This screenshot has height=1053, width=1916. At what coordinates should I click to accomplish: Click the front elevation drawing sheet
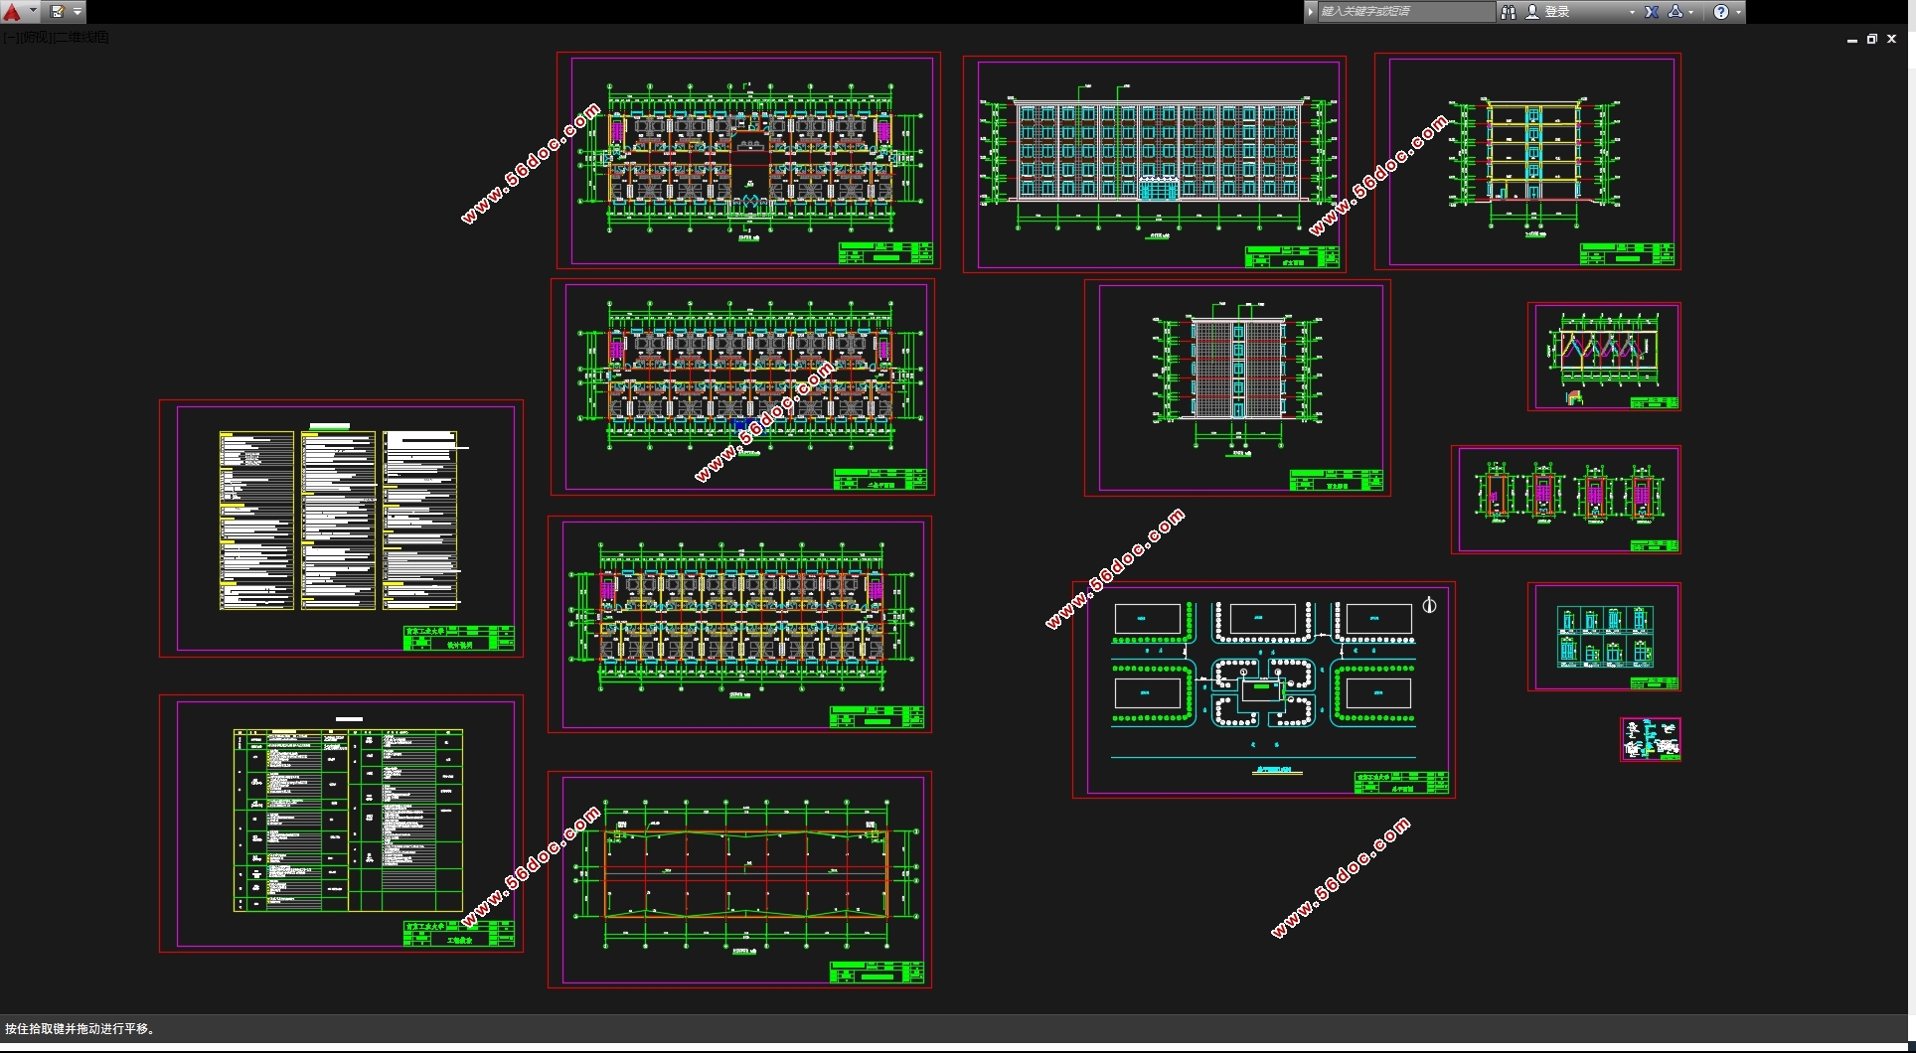(1154, 162)
